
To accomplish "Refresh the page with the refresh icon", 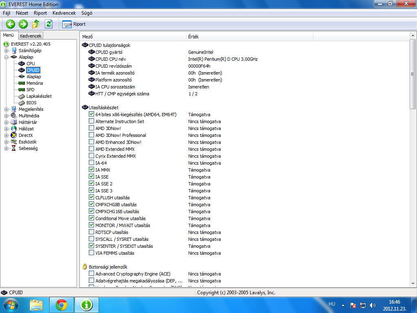I will point(48,24).
